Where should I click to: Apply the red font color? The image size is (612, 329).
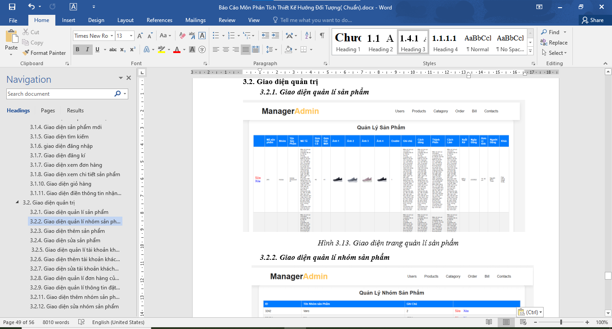click(176, 49)
